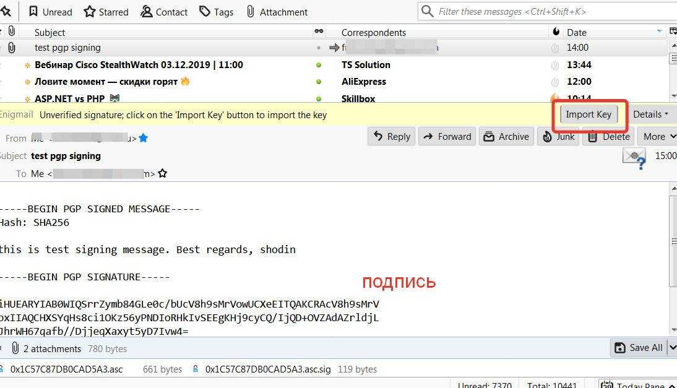This screenshot has width=677, height=388.
Task: Mark TS Solution message as junk
Action: pos(555,65)
